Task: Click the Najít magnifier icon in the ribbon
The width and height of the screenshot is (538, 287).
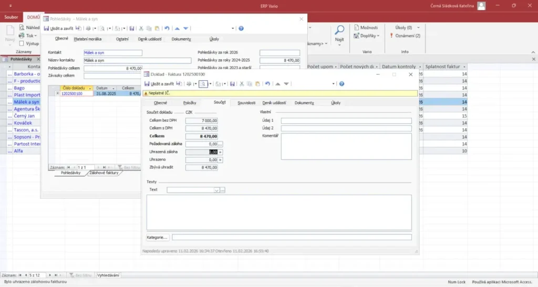Action: pos(339,30)
